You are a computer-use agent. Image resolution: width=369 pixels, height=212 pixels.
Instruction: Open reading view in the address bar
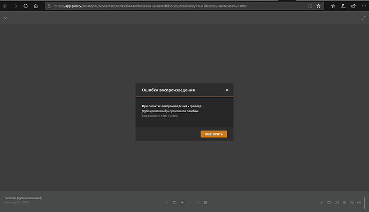tap(310, 6)
